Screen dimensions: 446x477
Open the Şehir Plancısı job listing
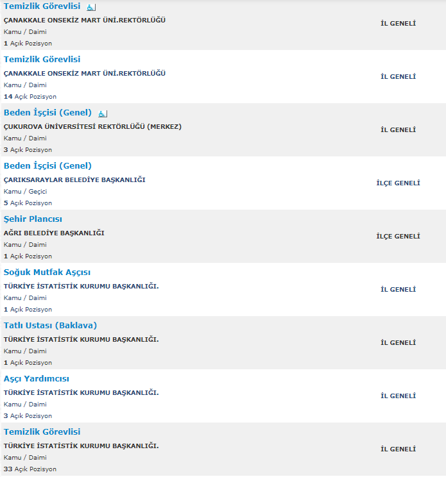pos(33,219)
